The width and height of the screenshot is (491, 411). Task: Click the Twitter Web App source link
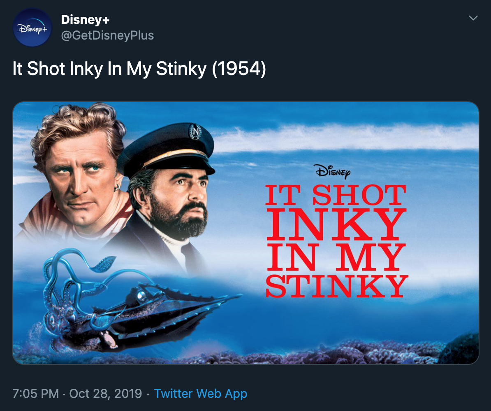pos(200,394)
